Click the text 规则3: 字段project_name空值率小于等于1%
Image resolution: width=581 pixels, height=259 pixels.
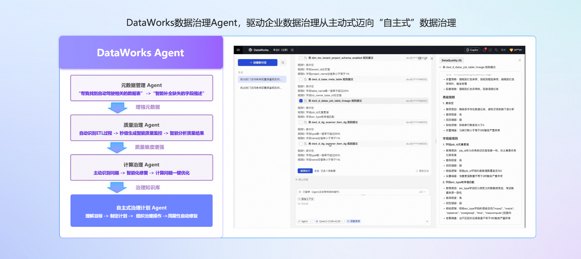coord(324,74)
